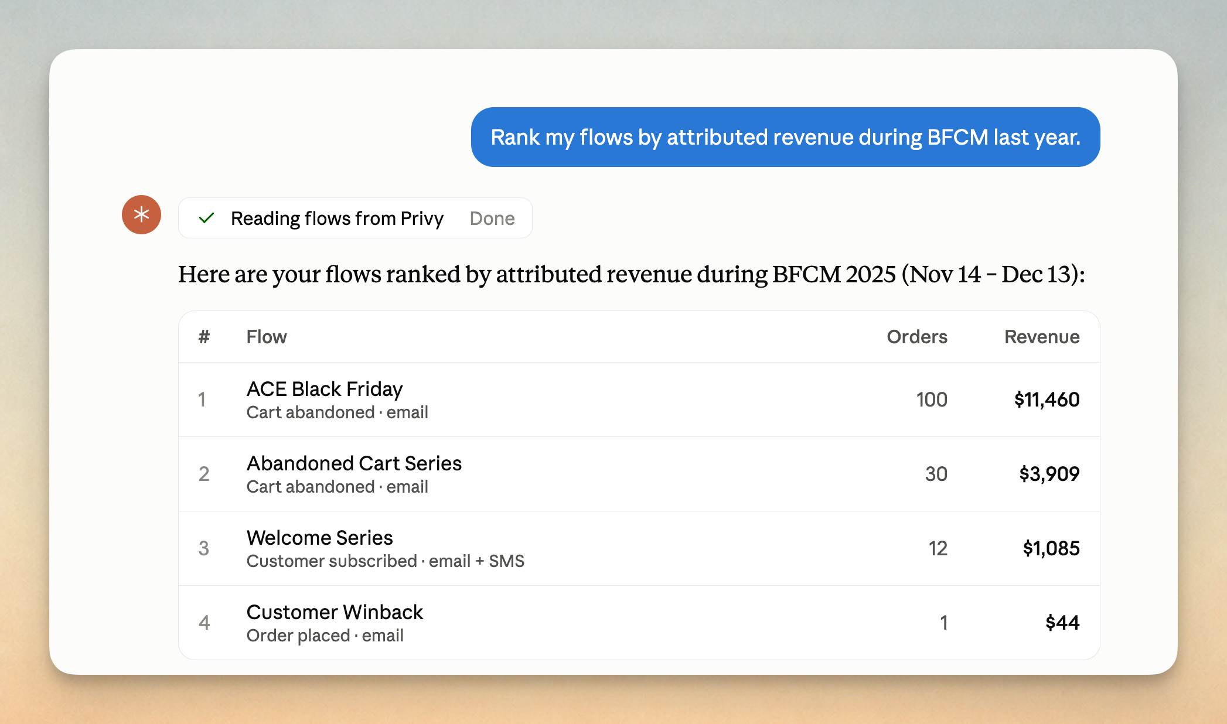Select the 'ACE Black Friday' flow name
This screenshot has height=724, width=1227.
pos(325,389)
